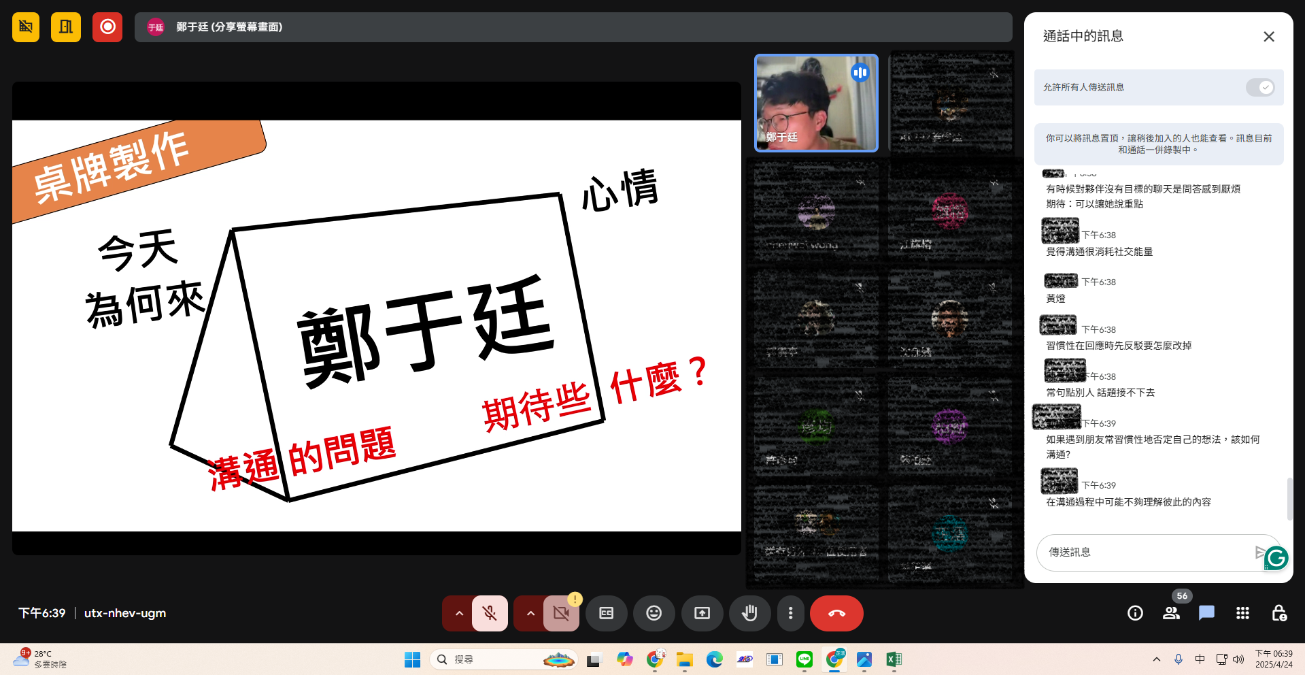Open host controls with the lock icon
Viewport: 1305px width, 675px height.
(x=1280, y=613)
